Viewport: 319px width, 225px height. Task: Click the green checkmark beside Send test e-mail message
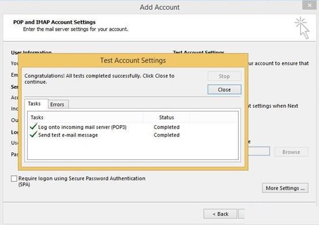pyautogui.click(x=33, y=134)
